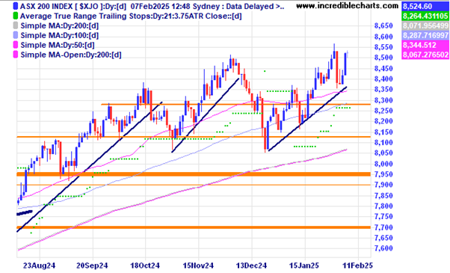Click the 7,650 price axis label

click(x=383, y=238)
